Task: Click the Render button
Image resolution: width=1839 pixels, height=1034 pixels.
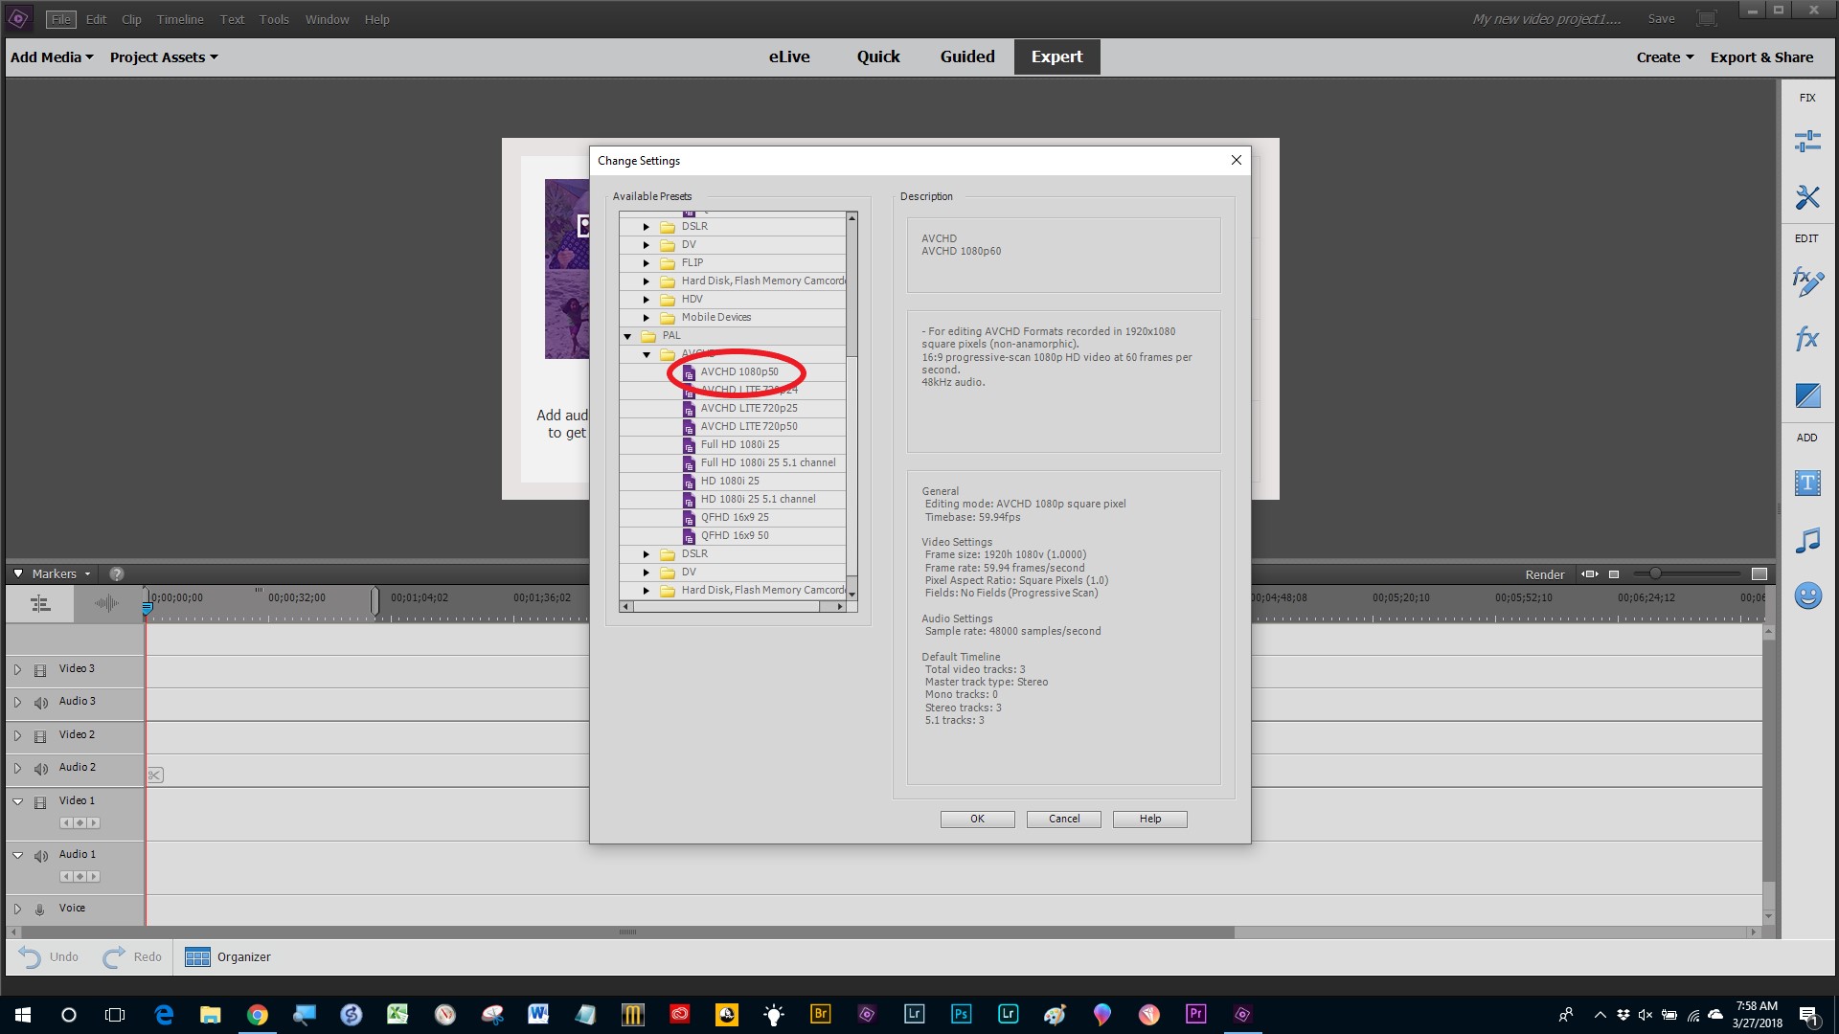Action: click(x=1544, y=574)
